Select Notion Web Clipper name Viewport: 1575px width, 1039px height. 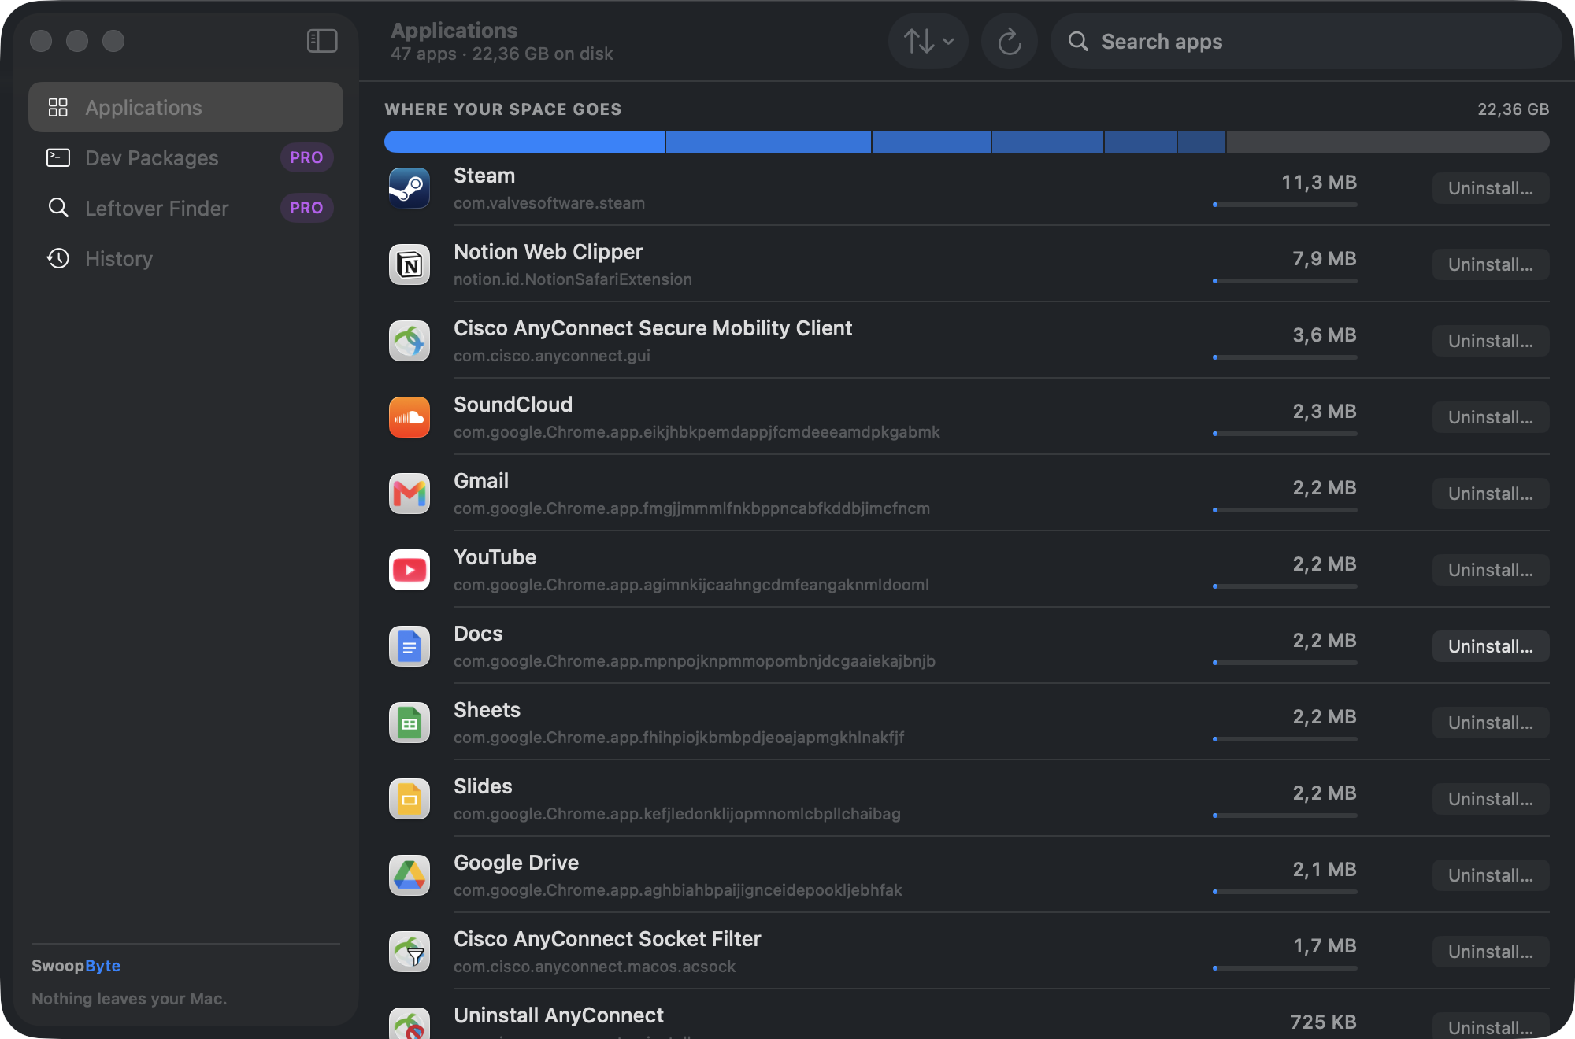coord(548,252)
